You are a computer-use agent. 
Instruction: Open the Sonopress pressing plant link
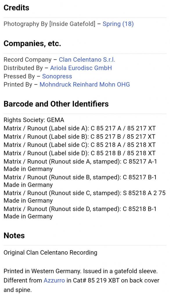pyautogui.click(x=57, y=76)
